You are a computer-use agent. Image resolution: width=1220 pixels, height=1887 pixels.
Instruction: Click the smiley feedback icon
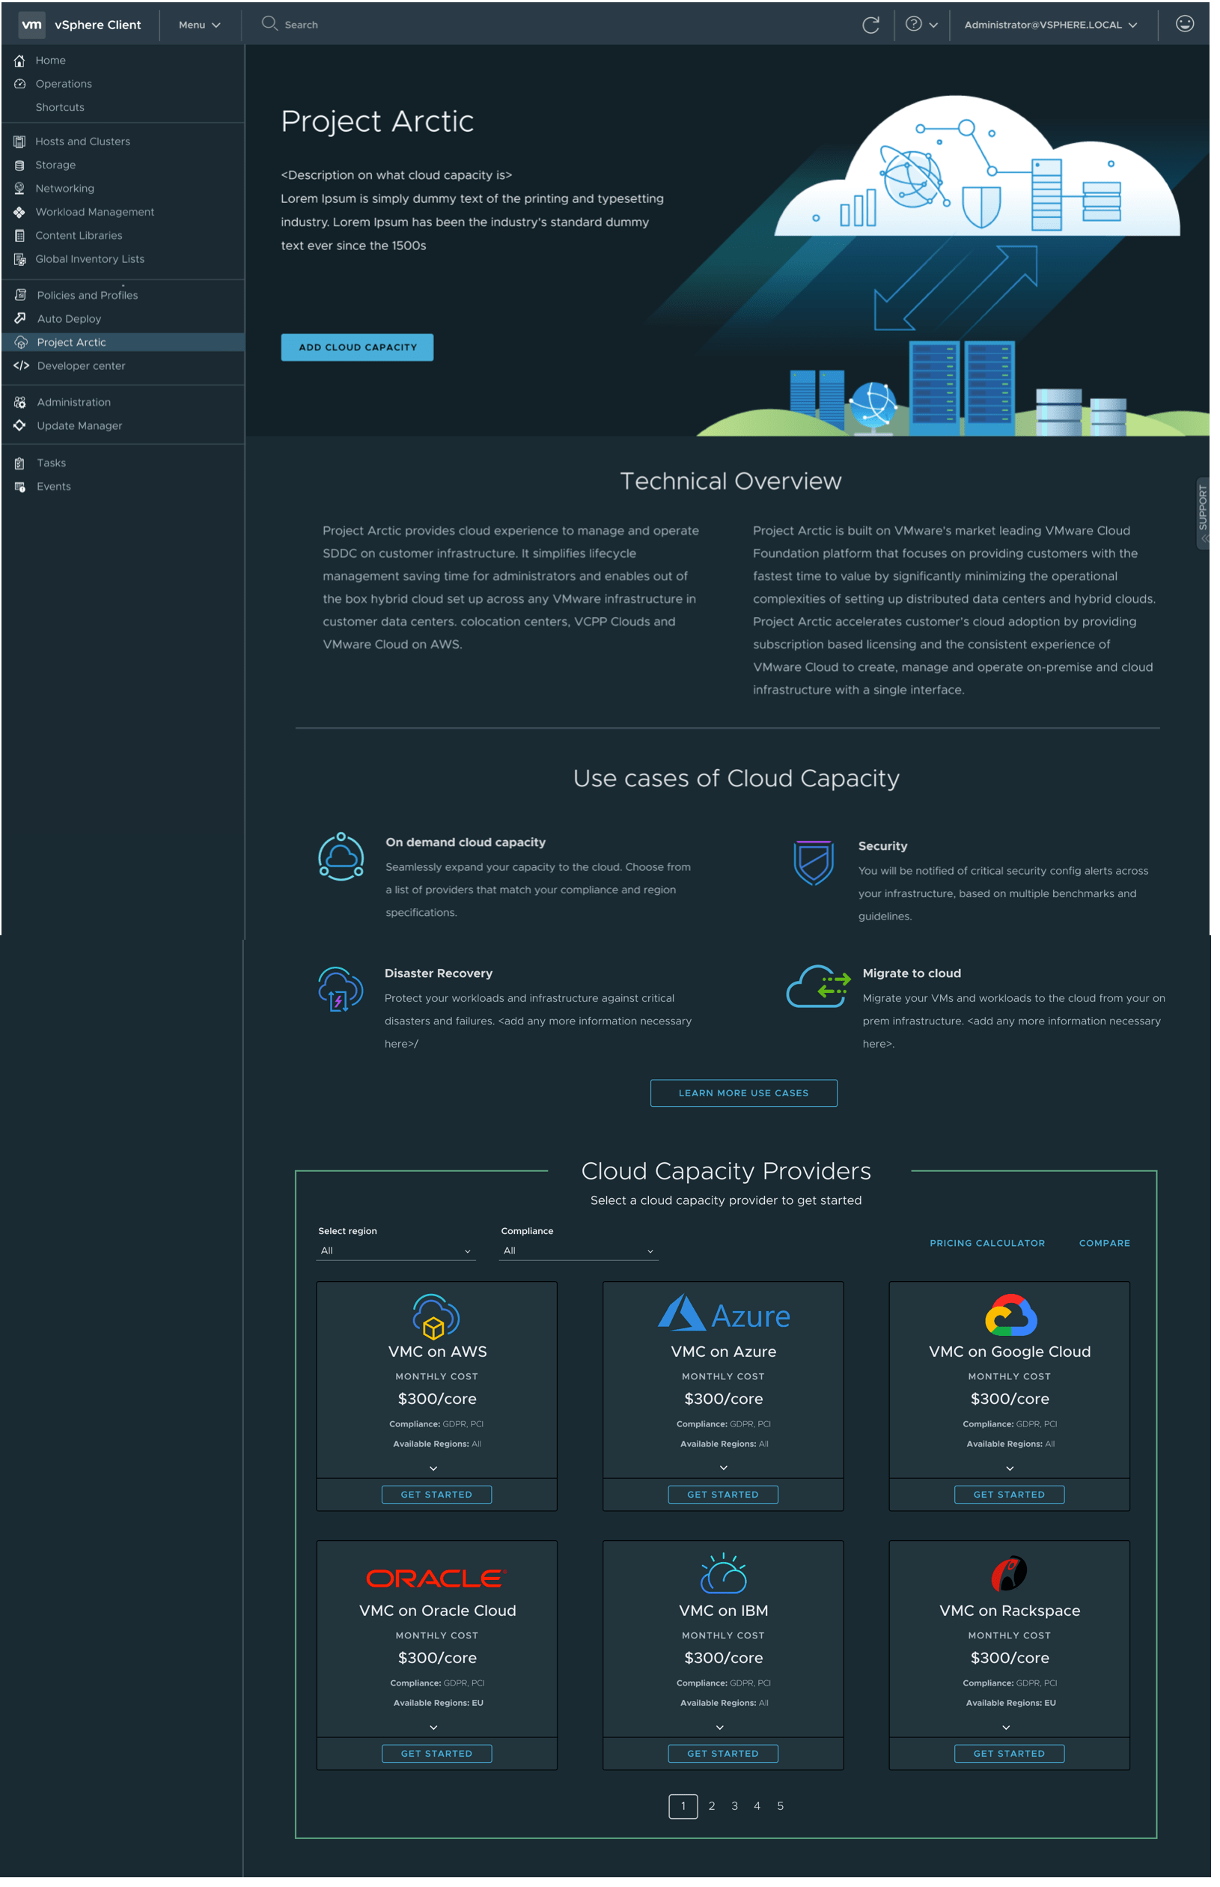pyautogui.click(x=1192, y=24)
